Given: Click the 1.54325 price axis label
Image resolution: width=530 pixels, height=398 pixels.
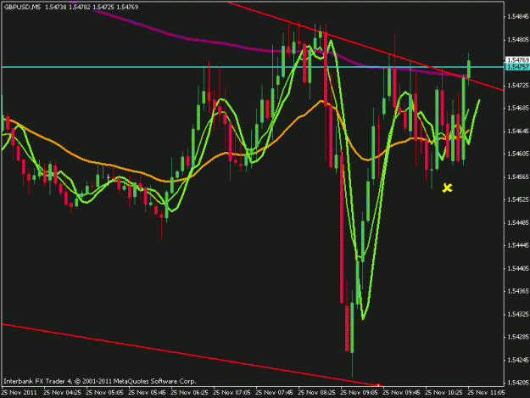Looking at the screenshot, I should [518, 314].
